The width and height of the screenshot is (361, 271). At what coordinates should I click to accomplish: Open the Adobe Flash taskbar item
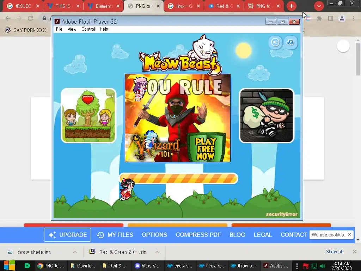point(276,266)
